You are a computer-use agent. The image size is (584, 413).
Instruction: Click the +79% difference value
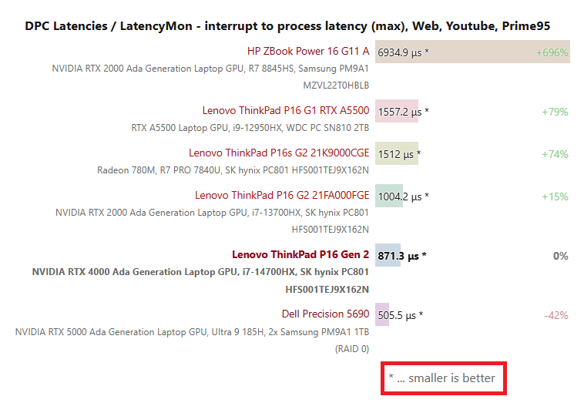click(555, 112)
